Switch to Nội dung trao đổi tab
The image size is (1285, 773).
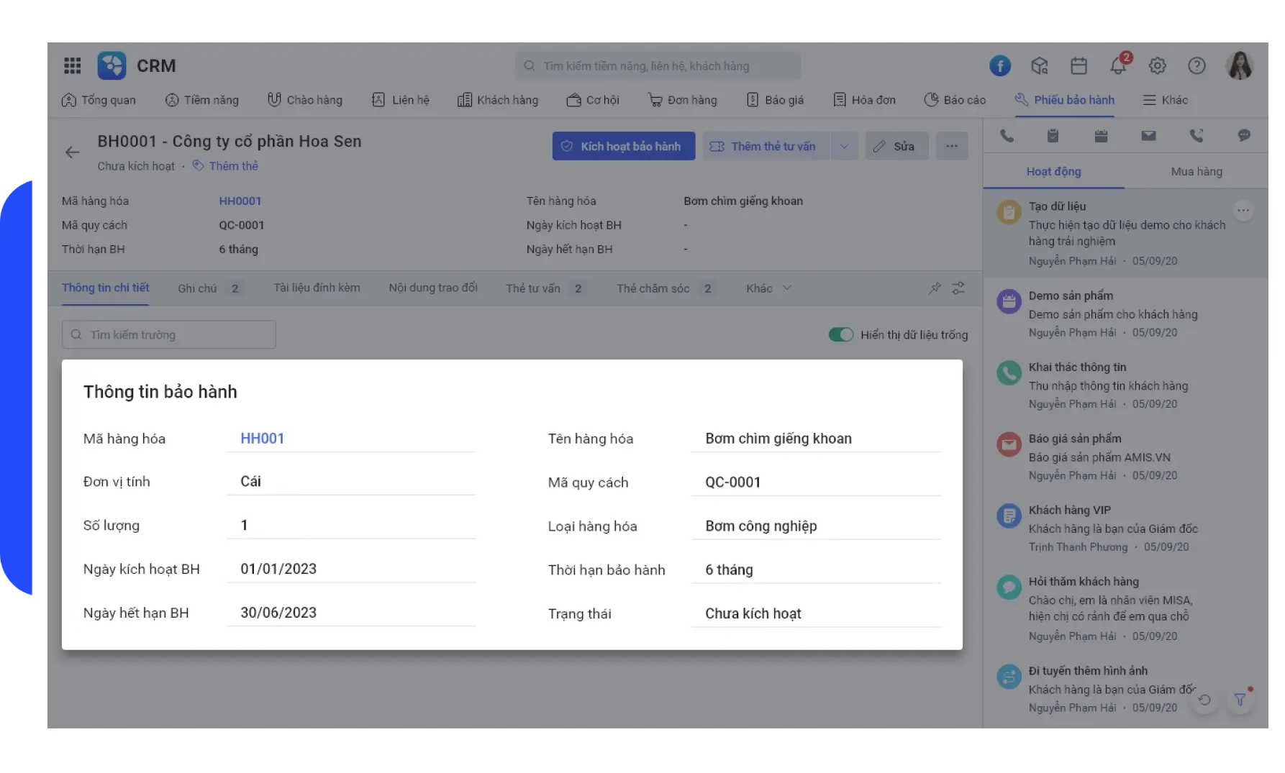pyautogui.click(x=433, y=288)
